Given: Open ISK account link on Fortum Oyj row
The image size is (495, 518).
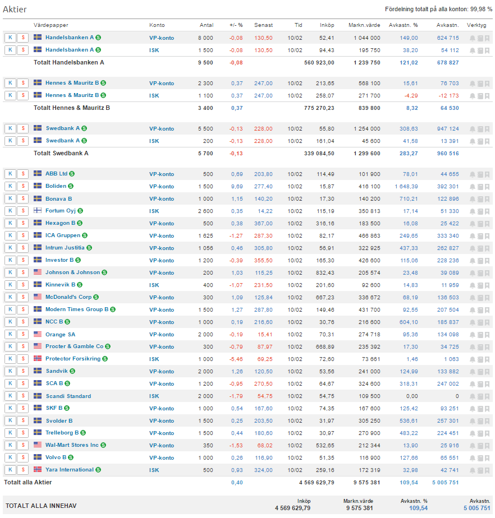Looking at the screenshot, I should click(x=154, y=211).
